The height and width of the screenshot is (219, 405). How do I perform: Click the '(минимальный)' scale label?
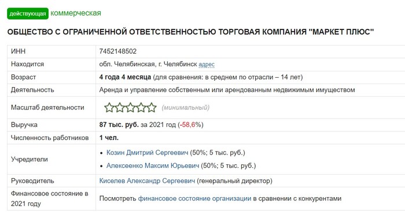[x=186, y=108]
